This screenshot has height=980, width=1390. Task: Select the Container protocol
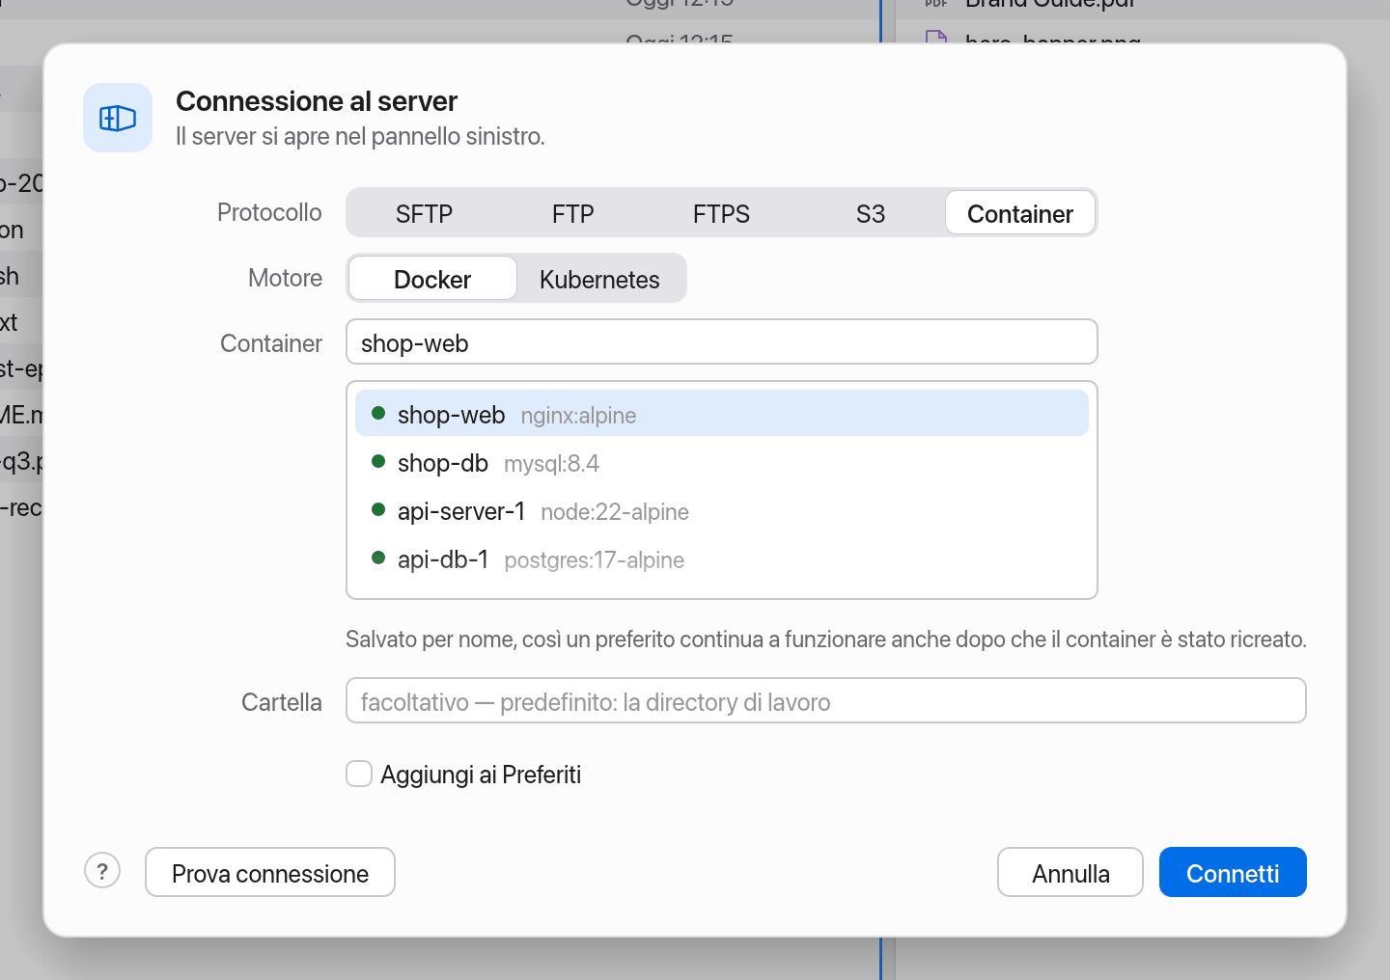1020,213
